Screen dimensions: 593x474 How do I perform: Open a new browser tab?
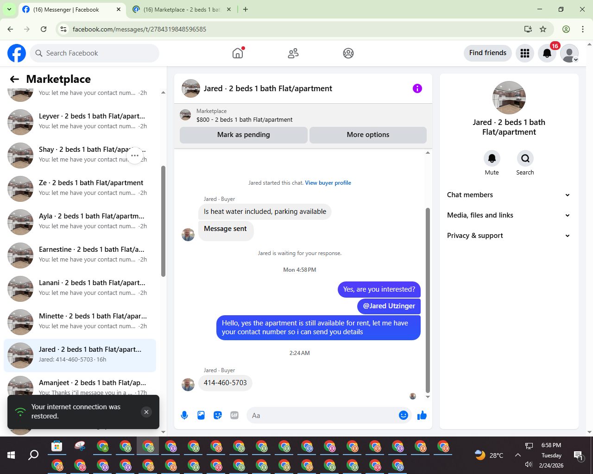pyautogui.click(x=246, y=9)
